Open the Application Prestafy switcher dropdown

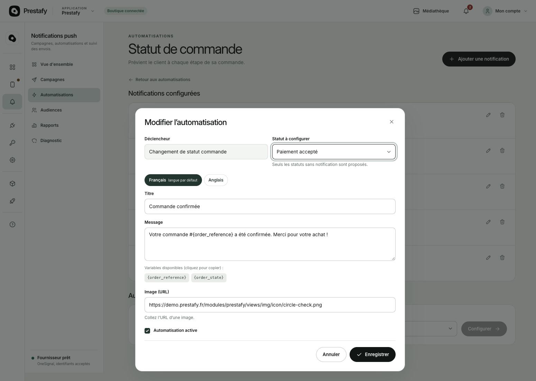(78, 11)
